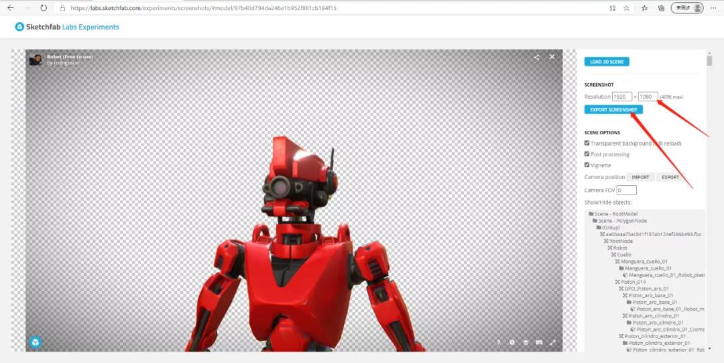The width and height of the screenshot is (724, 363).
Task: Open the viewer share icon
Action: (x=536, y=57)
